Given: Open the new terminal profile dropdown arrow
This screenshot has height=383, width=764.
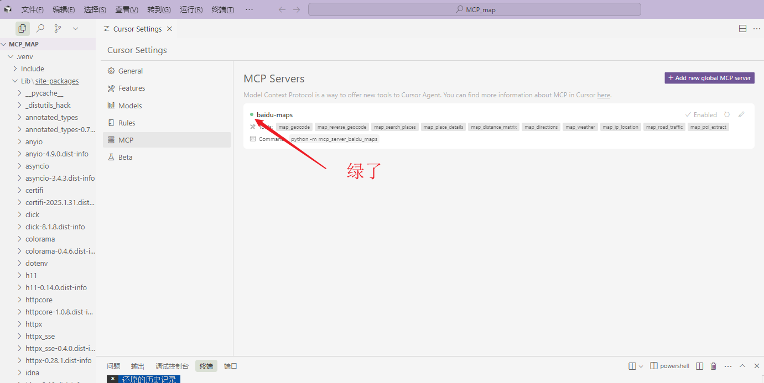Looking at the screenshot, I should (641, 366).
